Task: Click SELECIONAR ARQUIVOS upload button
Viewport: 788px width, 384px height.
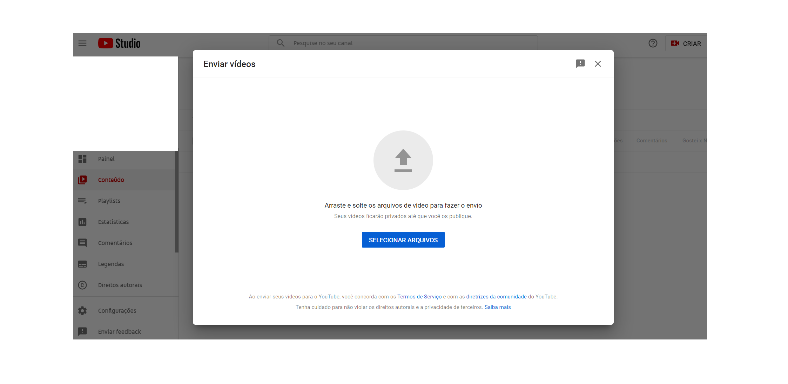Action: tap(403, 240)
